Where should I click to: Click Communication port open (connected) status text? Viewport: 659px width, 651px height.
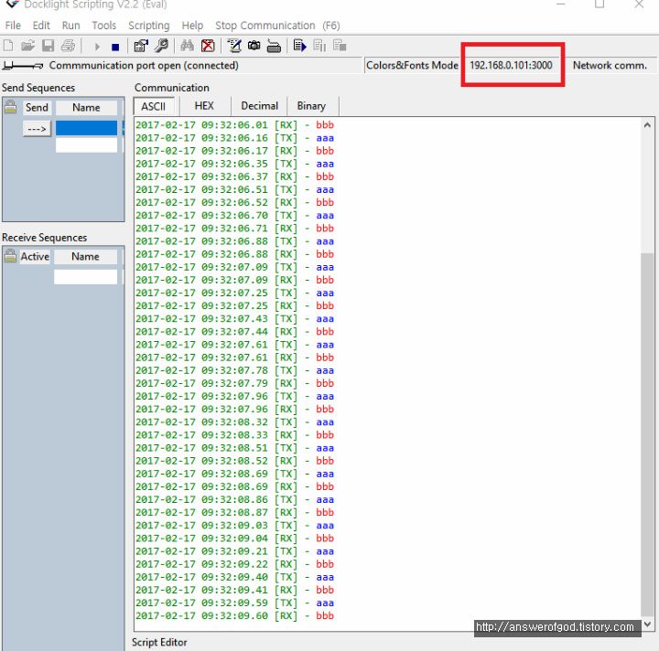coord(144,66)
